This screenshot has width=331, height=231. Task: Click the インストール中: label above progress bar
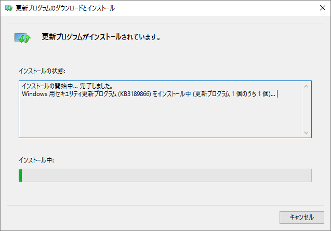pos(36,160)
